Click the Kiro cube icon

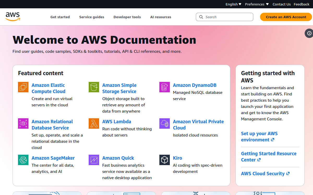[x=165, y=160]
